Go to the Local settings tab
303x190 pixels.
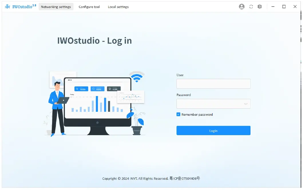tap(118, 7)
